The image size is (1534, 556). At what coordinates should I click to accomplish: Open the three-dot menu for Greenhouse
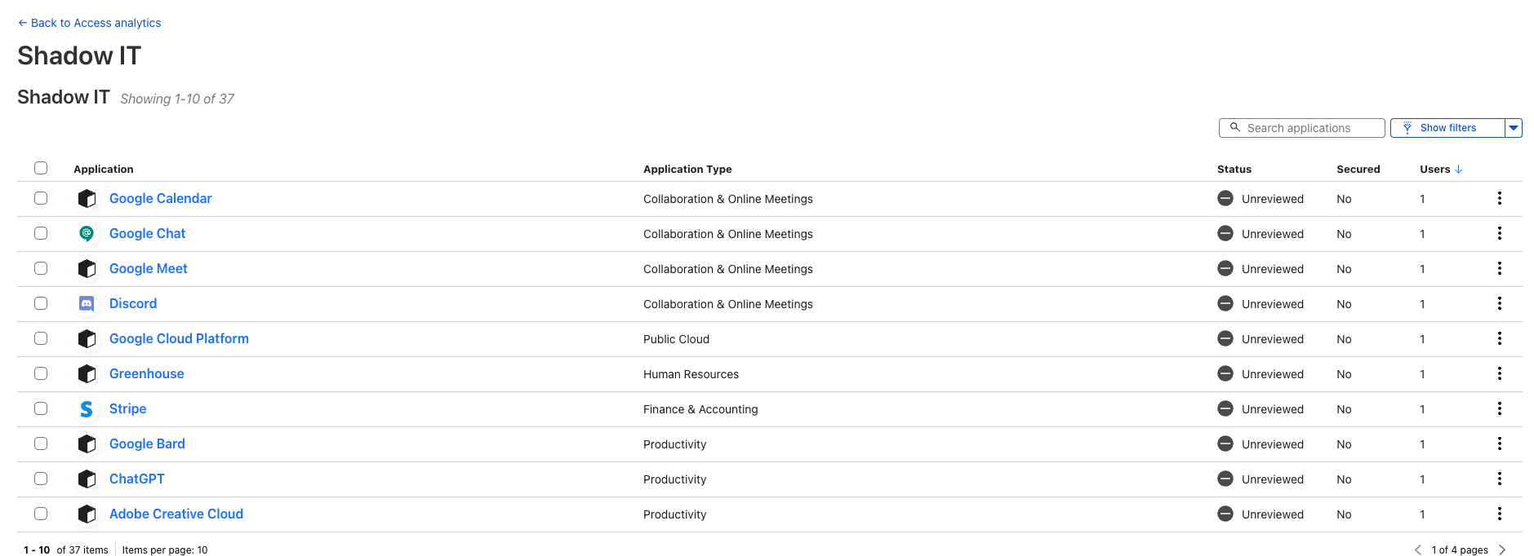pos(1500,374)
